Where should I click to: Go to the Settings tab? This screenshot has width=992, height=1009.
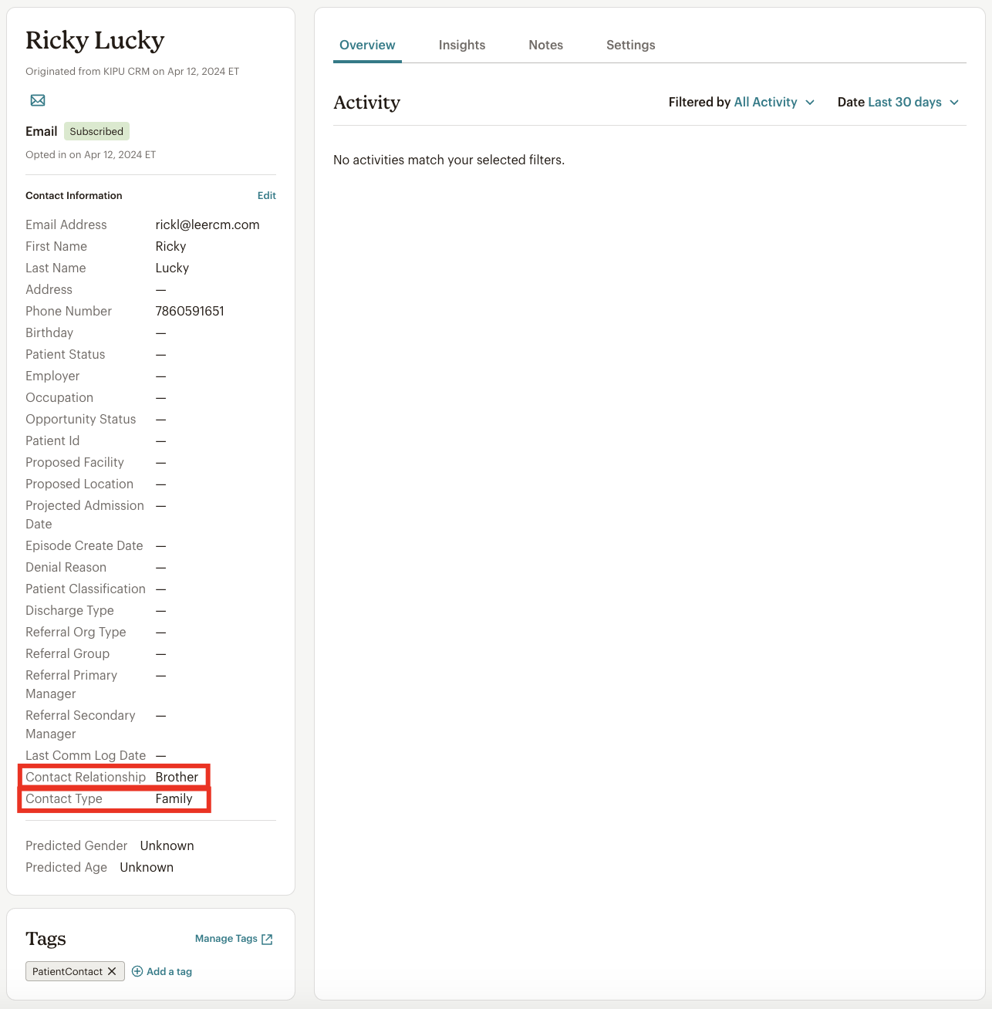tap(630, 46)
